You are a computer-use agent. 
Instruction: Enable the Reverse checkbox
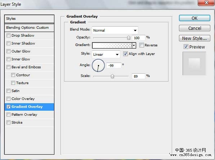(x=142, y=45)
